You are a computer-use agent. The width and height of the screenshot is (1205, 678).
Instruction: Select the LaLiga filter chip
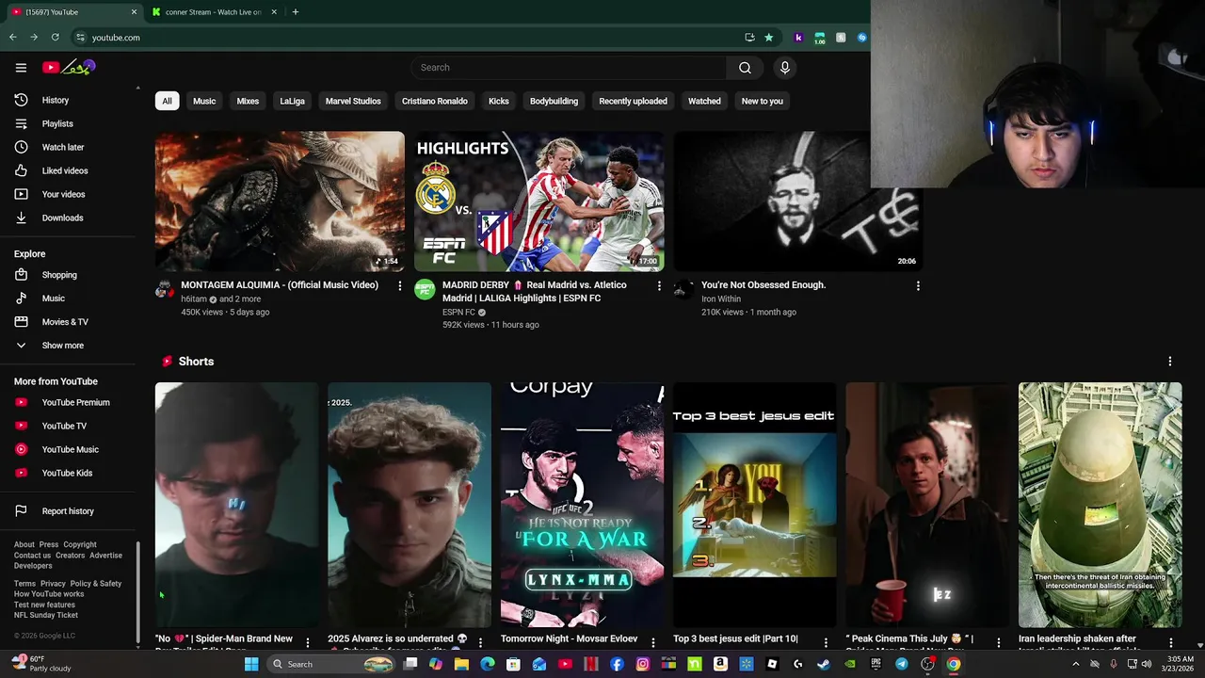point(292,101)
